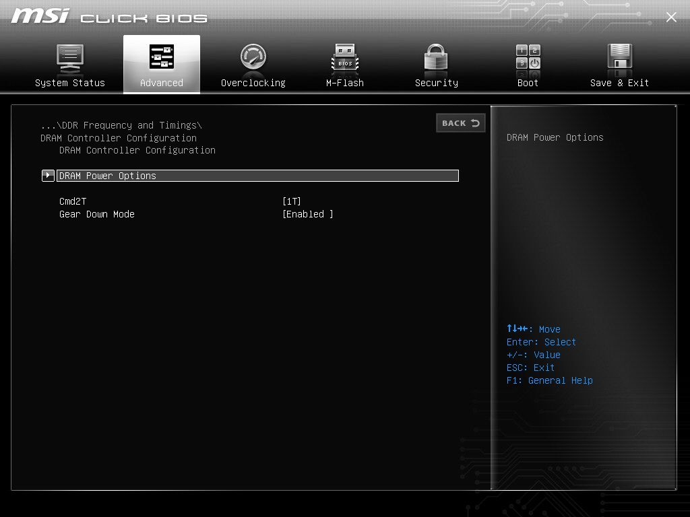Switch to the Save & Exit tab label
This screenshot has width=690, height=517.
tap(620, 83)
